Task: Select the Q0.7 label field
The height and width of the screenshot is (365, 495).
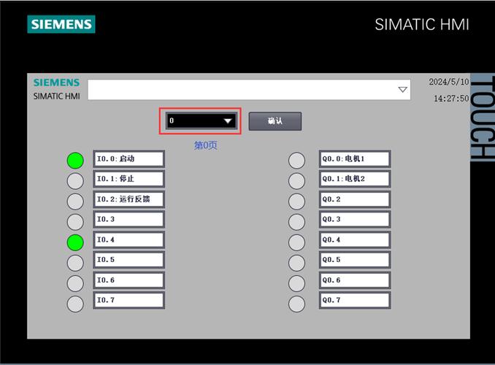Action: pos(355,300)
